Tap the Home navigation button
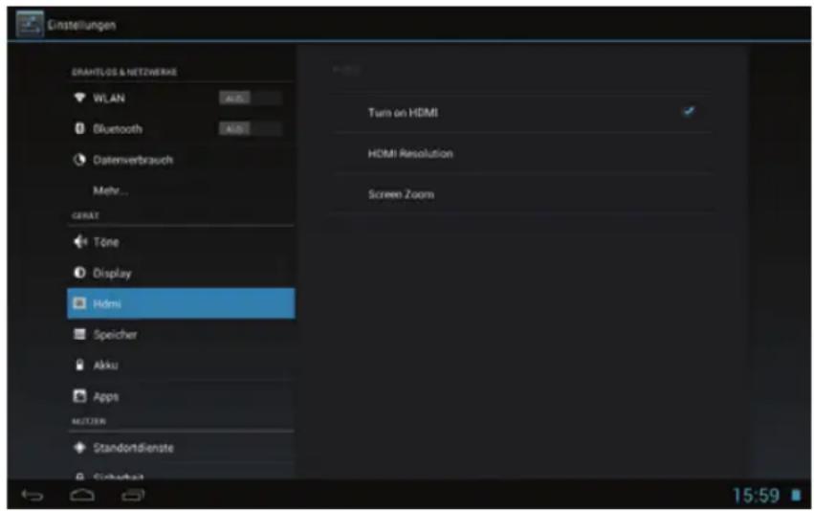This screenshot has width=814, height=511. point(82,495)
